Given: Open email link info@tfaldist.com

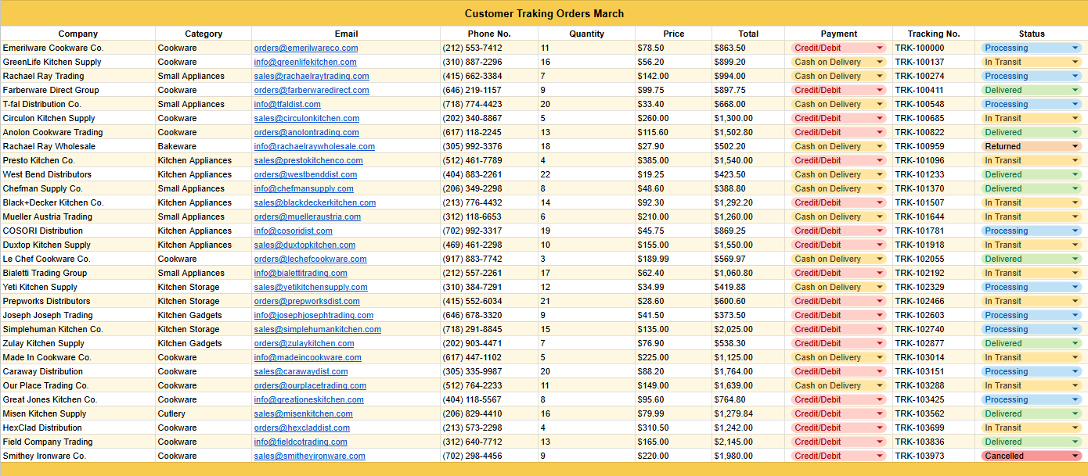Looking at the screenshot, I should tap(287, 104).
